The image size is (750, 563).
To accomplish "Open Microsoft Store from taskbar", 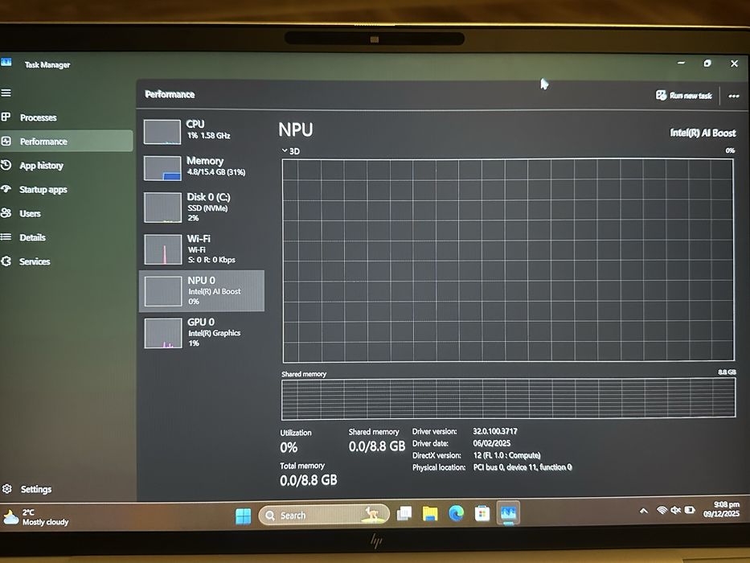I will tap(482, 514).
